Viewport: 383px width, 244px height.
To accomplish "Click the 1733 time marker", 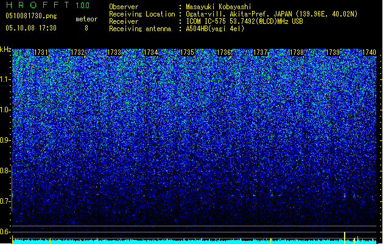I will (114, 52).
